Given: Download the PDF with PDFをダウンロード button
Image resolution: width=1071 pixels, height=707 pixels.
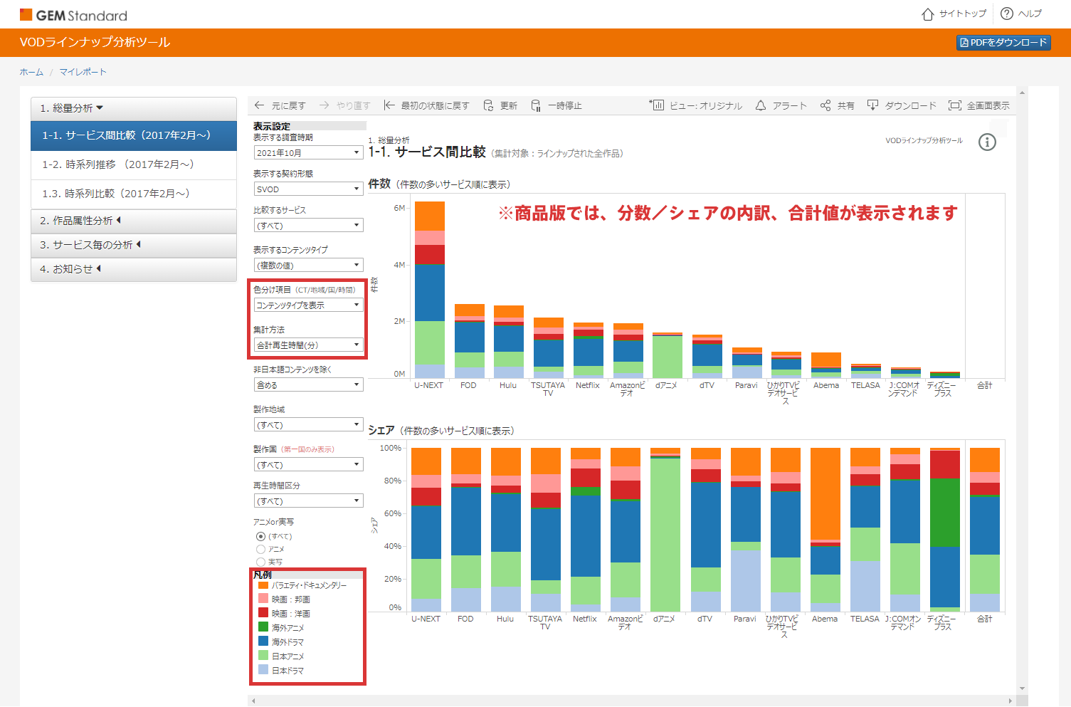Looking at the screenshot, I should pyautogui.click(x=1003, y=43).
